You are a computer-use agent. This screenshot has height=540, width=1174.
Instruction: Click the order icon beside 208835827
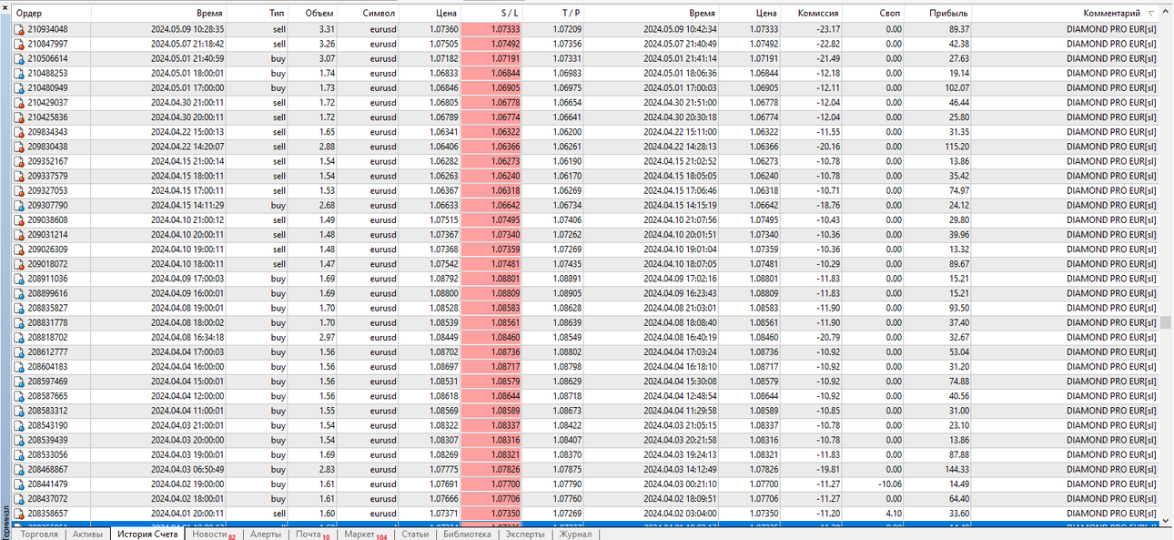tap(19, 308)
